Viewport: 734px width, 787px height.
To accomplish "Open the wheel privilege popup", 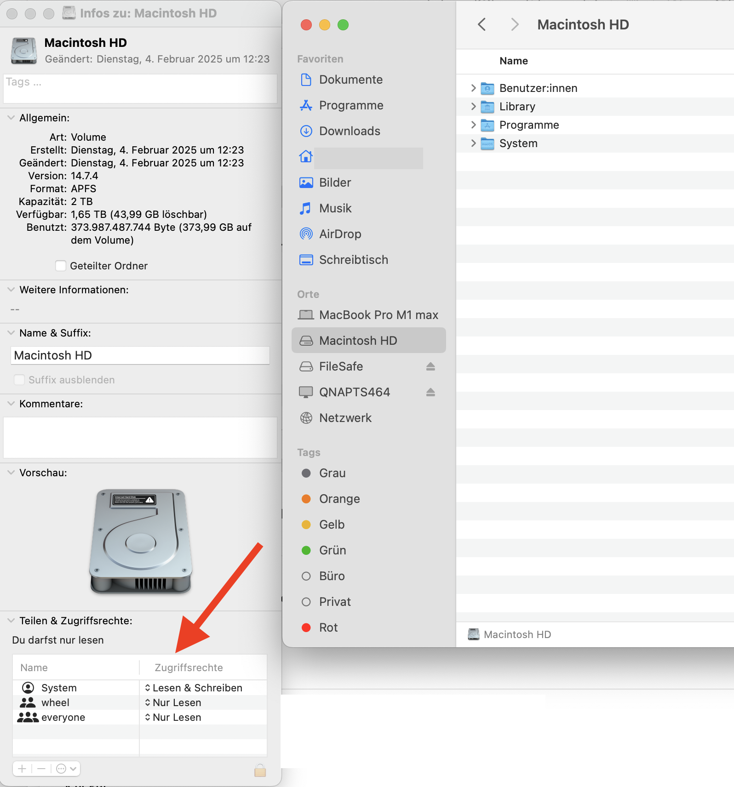I will [x=173, y=702].
